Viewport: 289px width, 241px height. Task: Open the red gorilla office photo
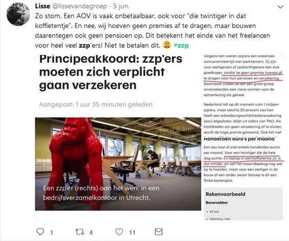(118, 164)
